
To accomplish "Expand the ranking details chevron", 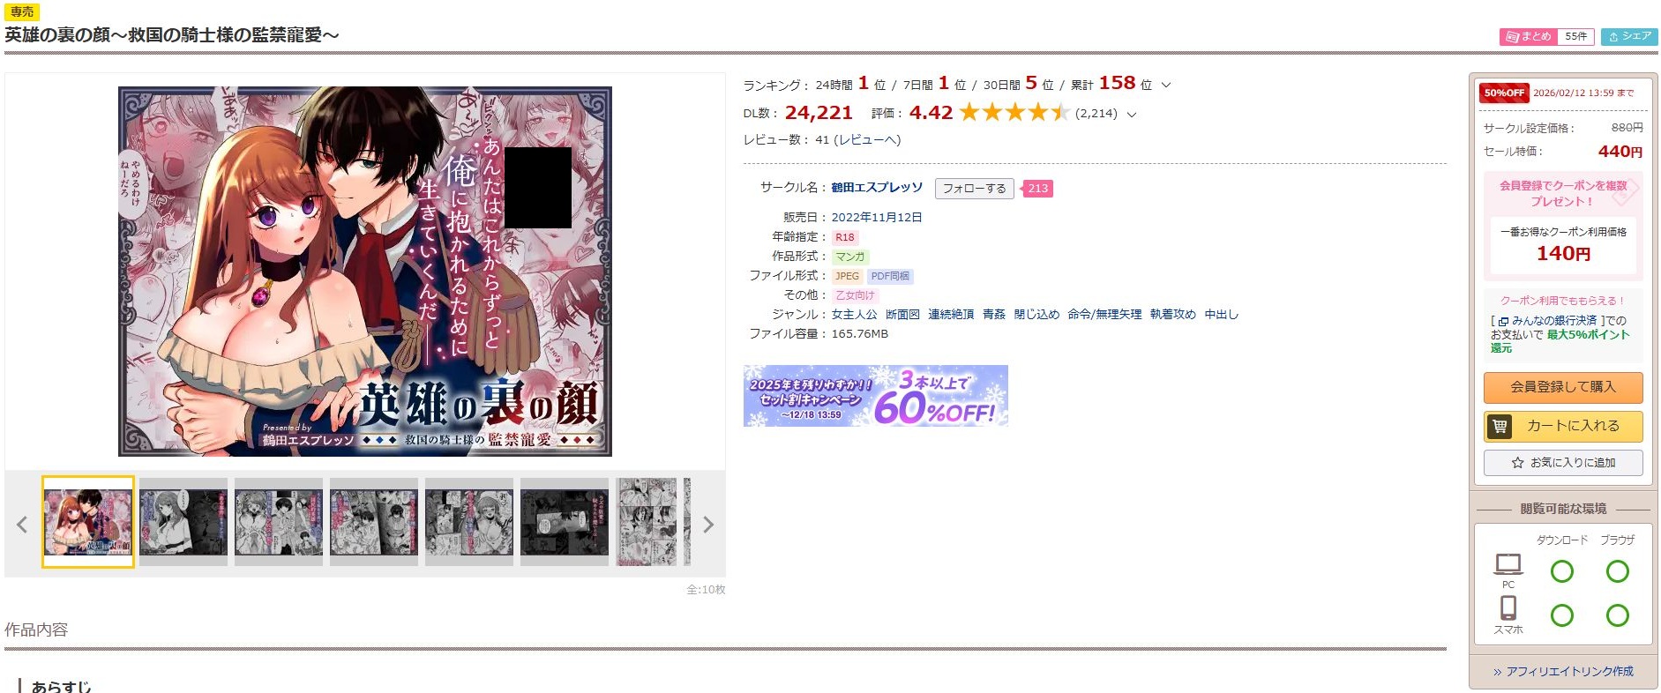I will pyautogui.click(x=1165, y=85).
